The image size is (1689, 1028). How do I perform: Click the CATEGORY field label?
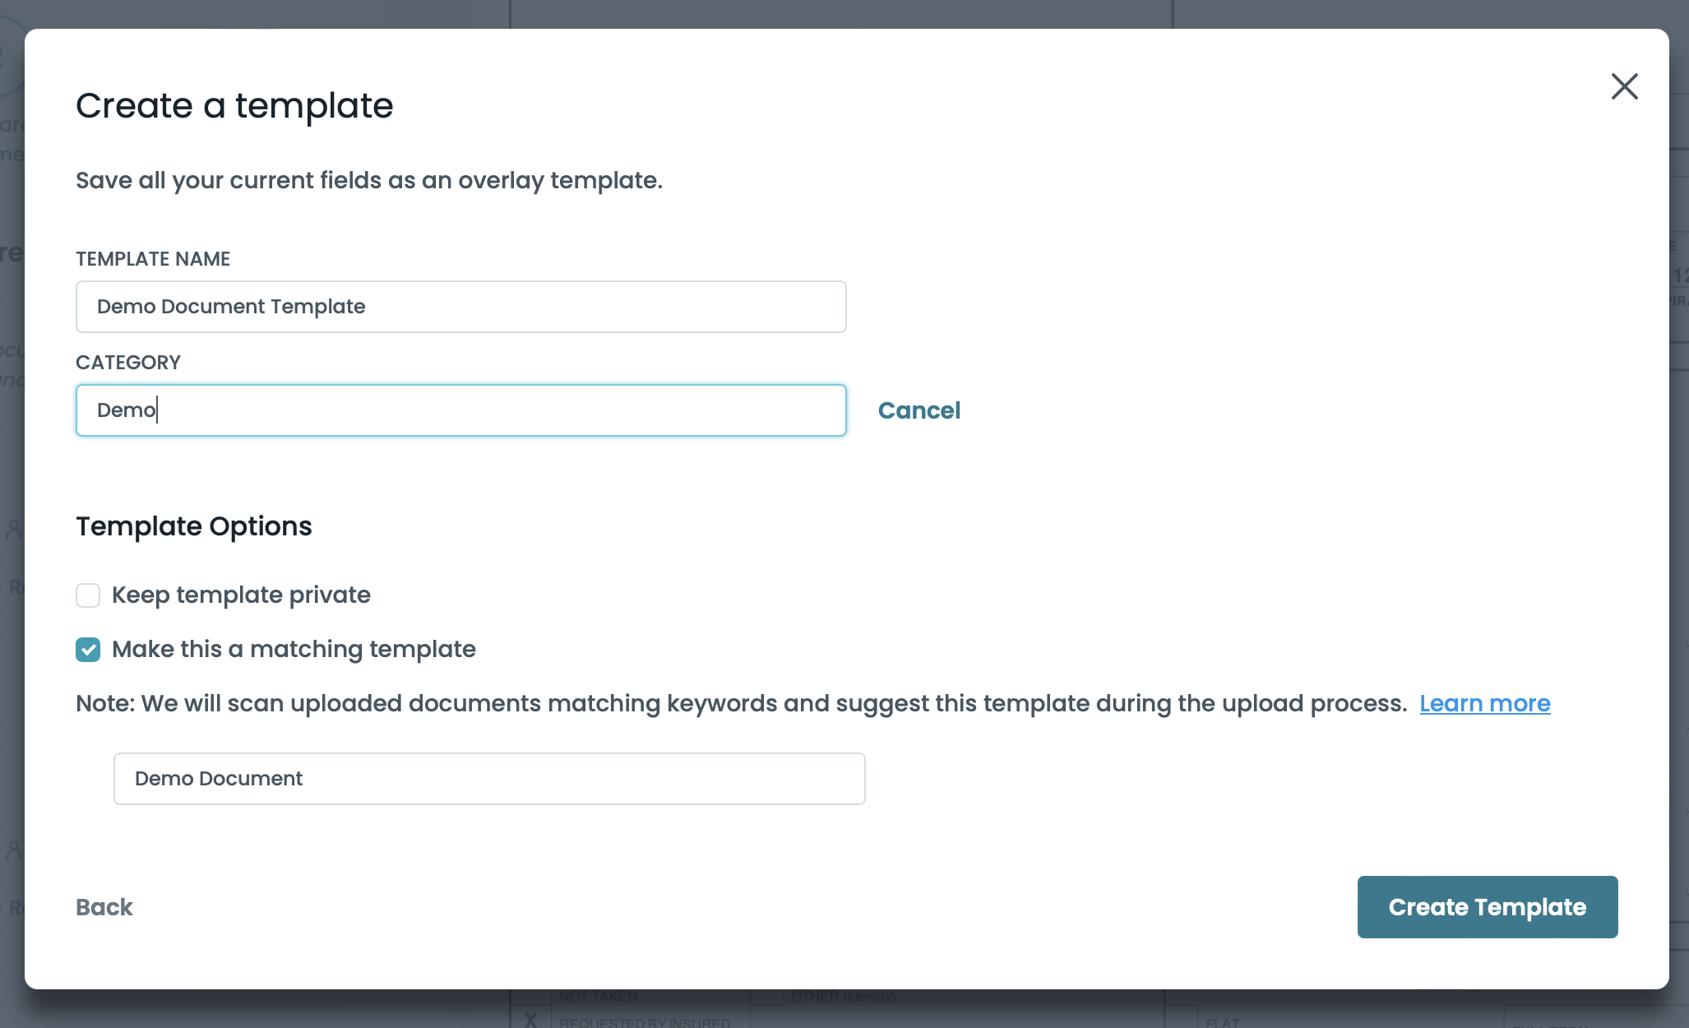pyautogui.click(x=128, y=363)
